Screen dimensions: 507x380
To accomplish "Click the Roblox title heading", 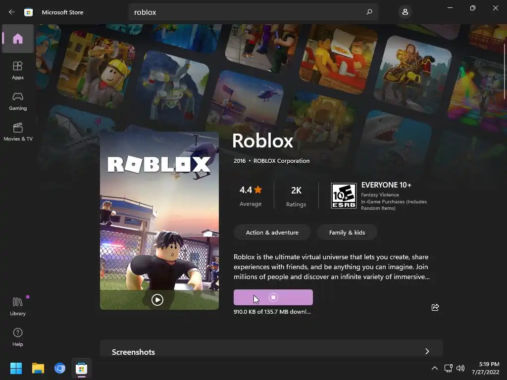I will 262,141.
